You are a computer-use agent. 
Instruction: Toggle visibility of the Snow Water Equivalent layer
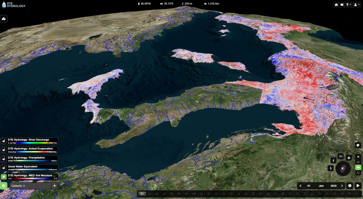coord(4,168)
